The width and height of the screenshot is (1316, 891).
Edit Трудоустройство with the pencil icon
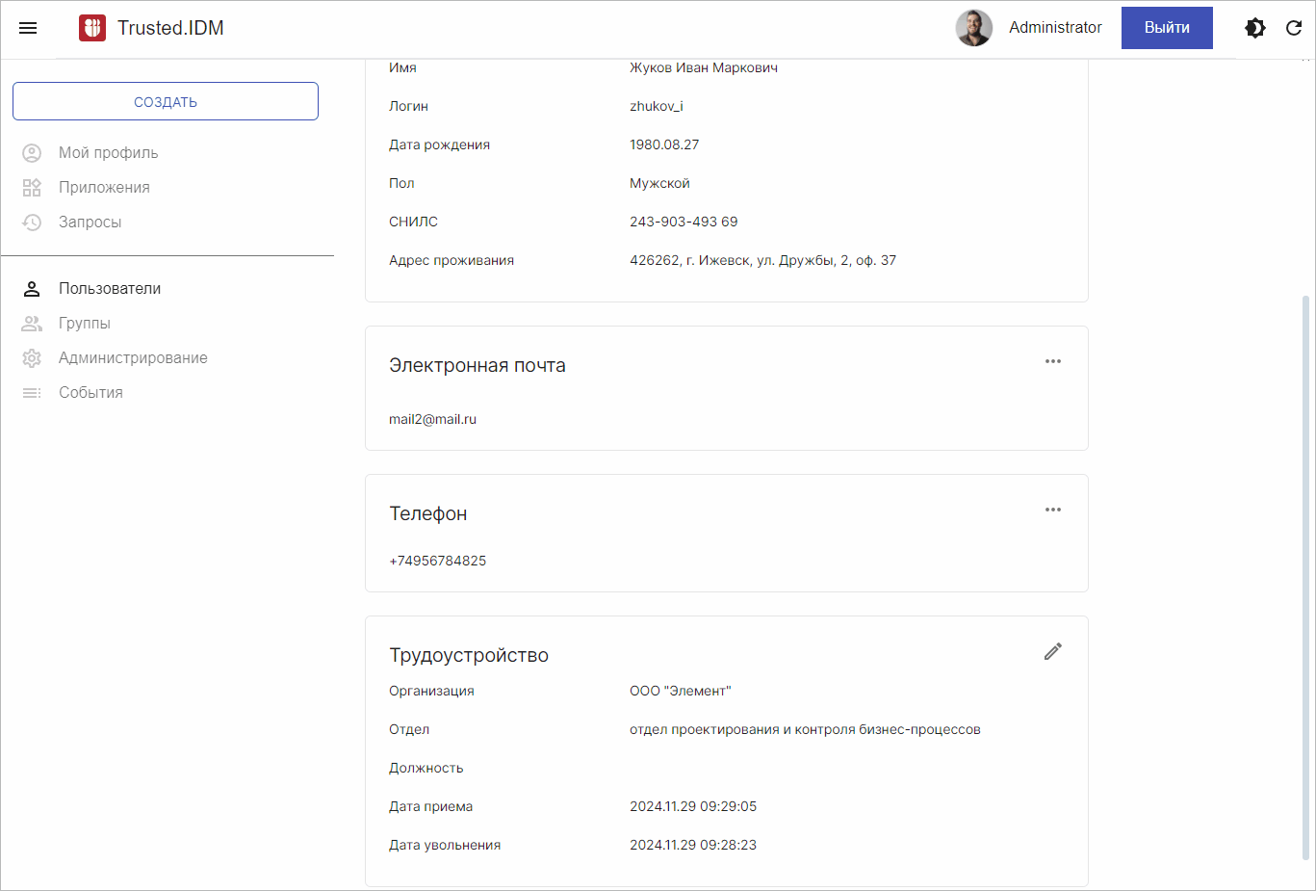tap(1052, 651)
